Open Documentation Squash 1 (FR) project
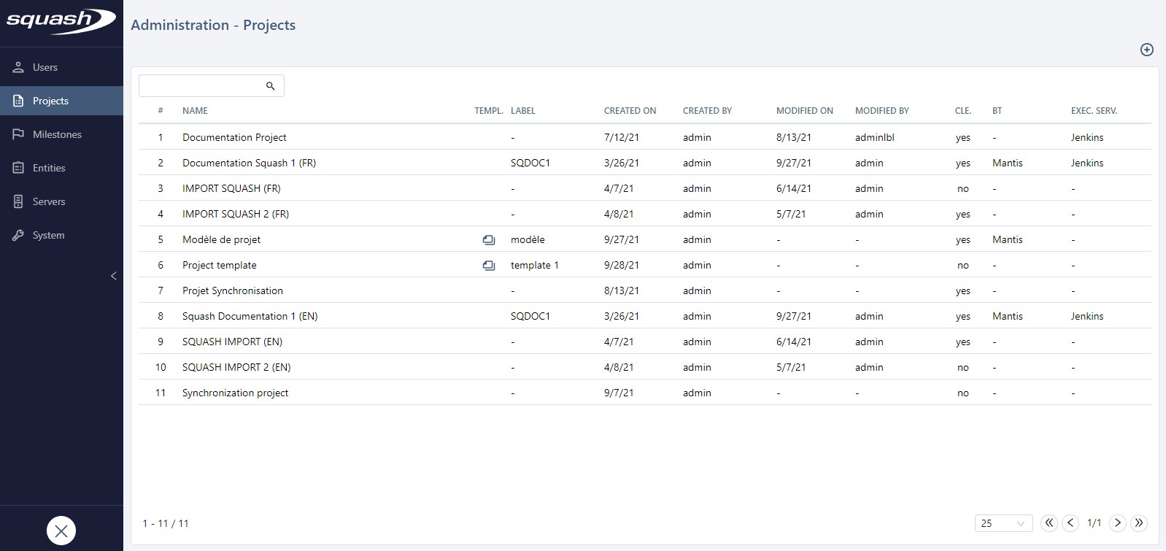 (249, 163)
